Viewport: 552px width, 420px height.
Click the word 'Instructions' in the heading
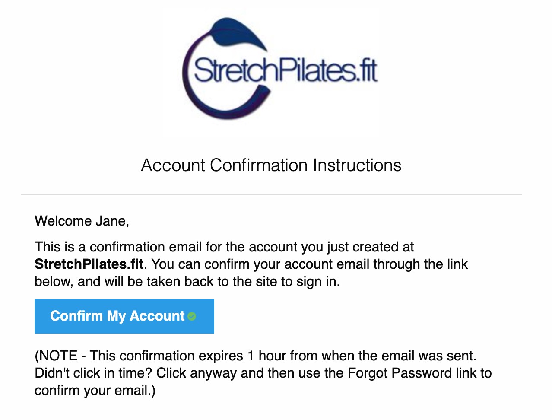click(x=357, y=165)
